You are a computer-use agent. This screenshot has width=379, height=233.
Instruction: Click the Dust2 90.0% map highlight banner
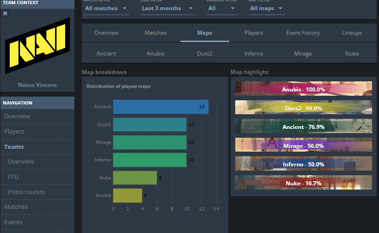point(303,108)
